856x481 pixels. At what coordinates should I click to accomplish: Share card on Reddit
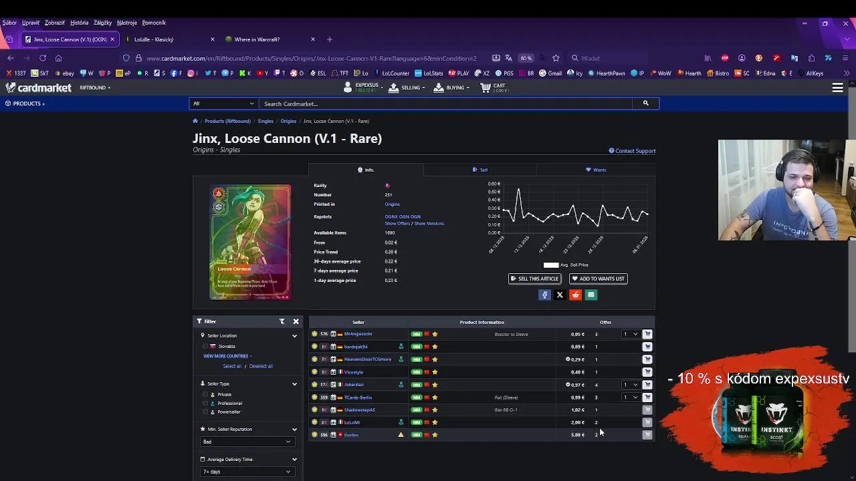[x=575, y=295]
